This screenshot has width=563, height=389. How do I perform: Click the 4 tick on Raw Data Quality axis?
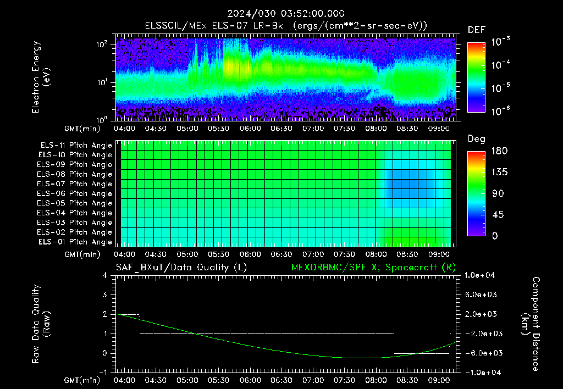tap(105, 275)
